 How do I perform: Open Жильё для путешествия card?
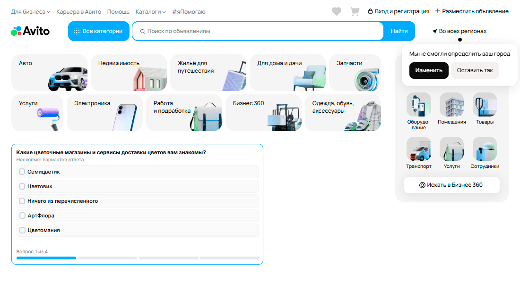(208, 73)
